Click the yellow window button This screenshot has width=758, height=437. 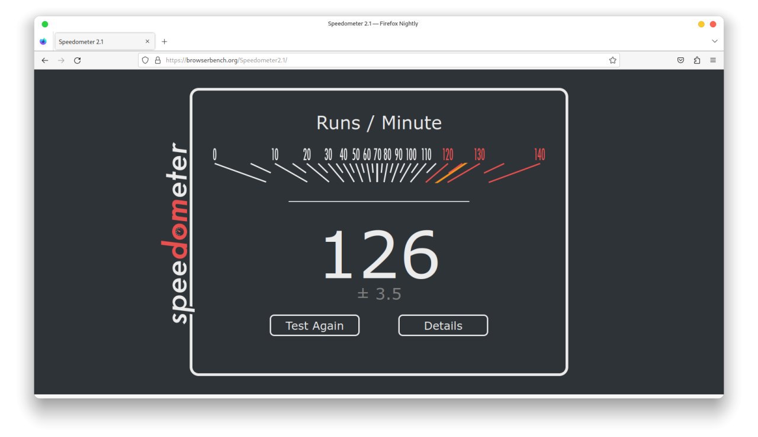click(701, 24)
